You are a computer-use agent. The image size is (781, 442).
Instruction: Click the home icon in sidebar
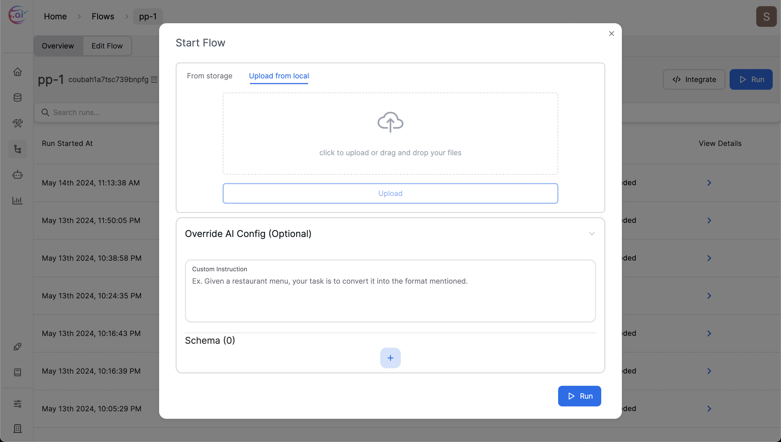click(x=17, y=72)
